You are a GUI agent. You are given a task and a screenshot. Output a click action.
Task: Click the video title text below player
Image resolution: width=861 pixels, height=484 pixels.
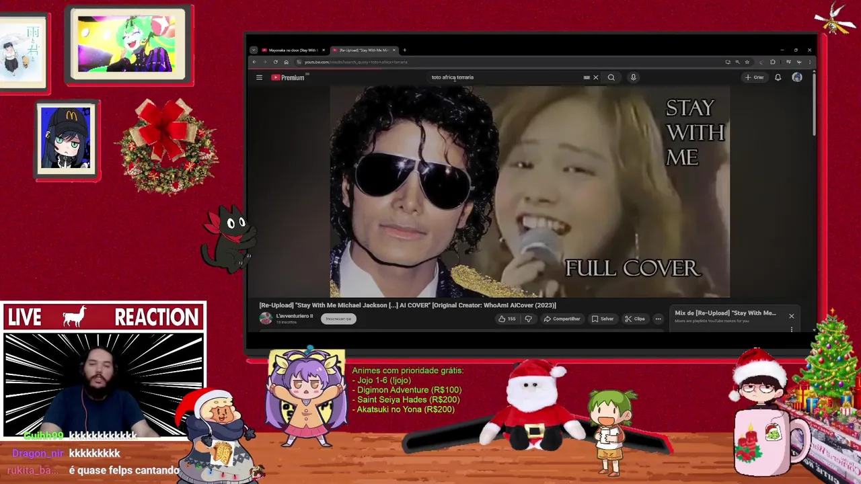pos(408,305)
